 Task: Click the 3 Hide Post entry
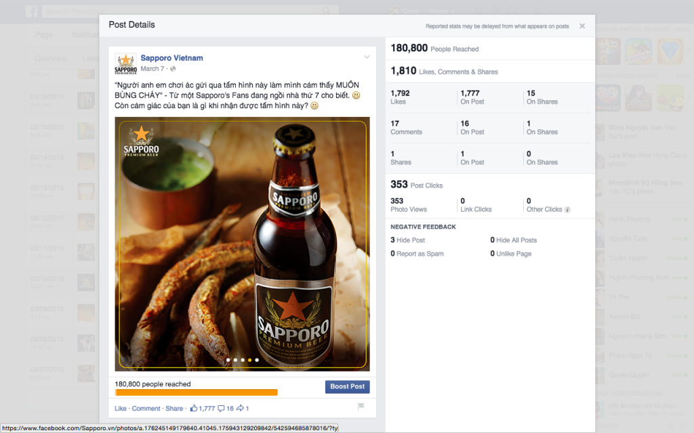point(407,240)
